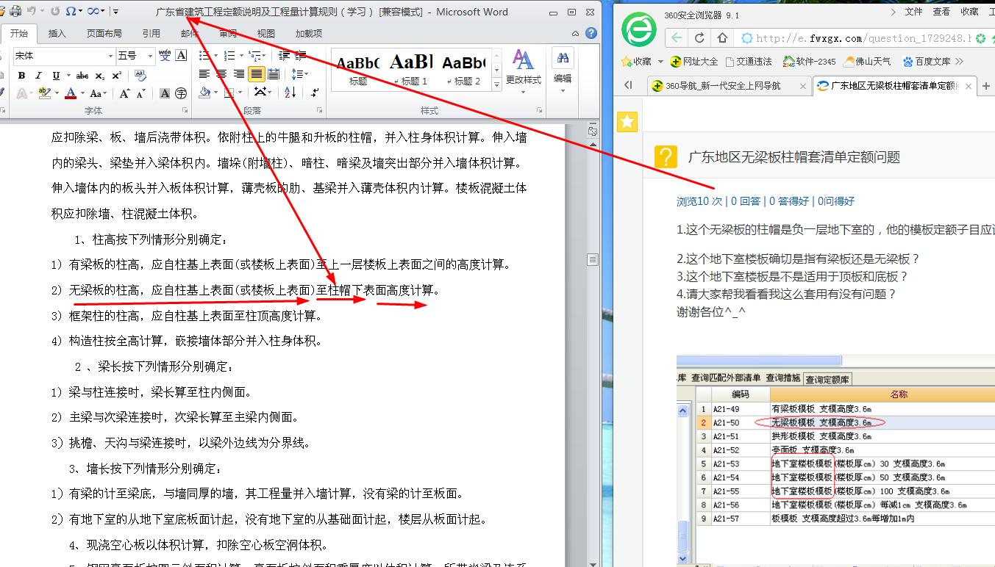The width and height of the screenshot is (995, 567).
Task: Align paragraph text right
Action: [239, 74]
